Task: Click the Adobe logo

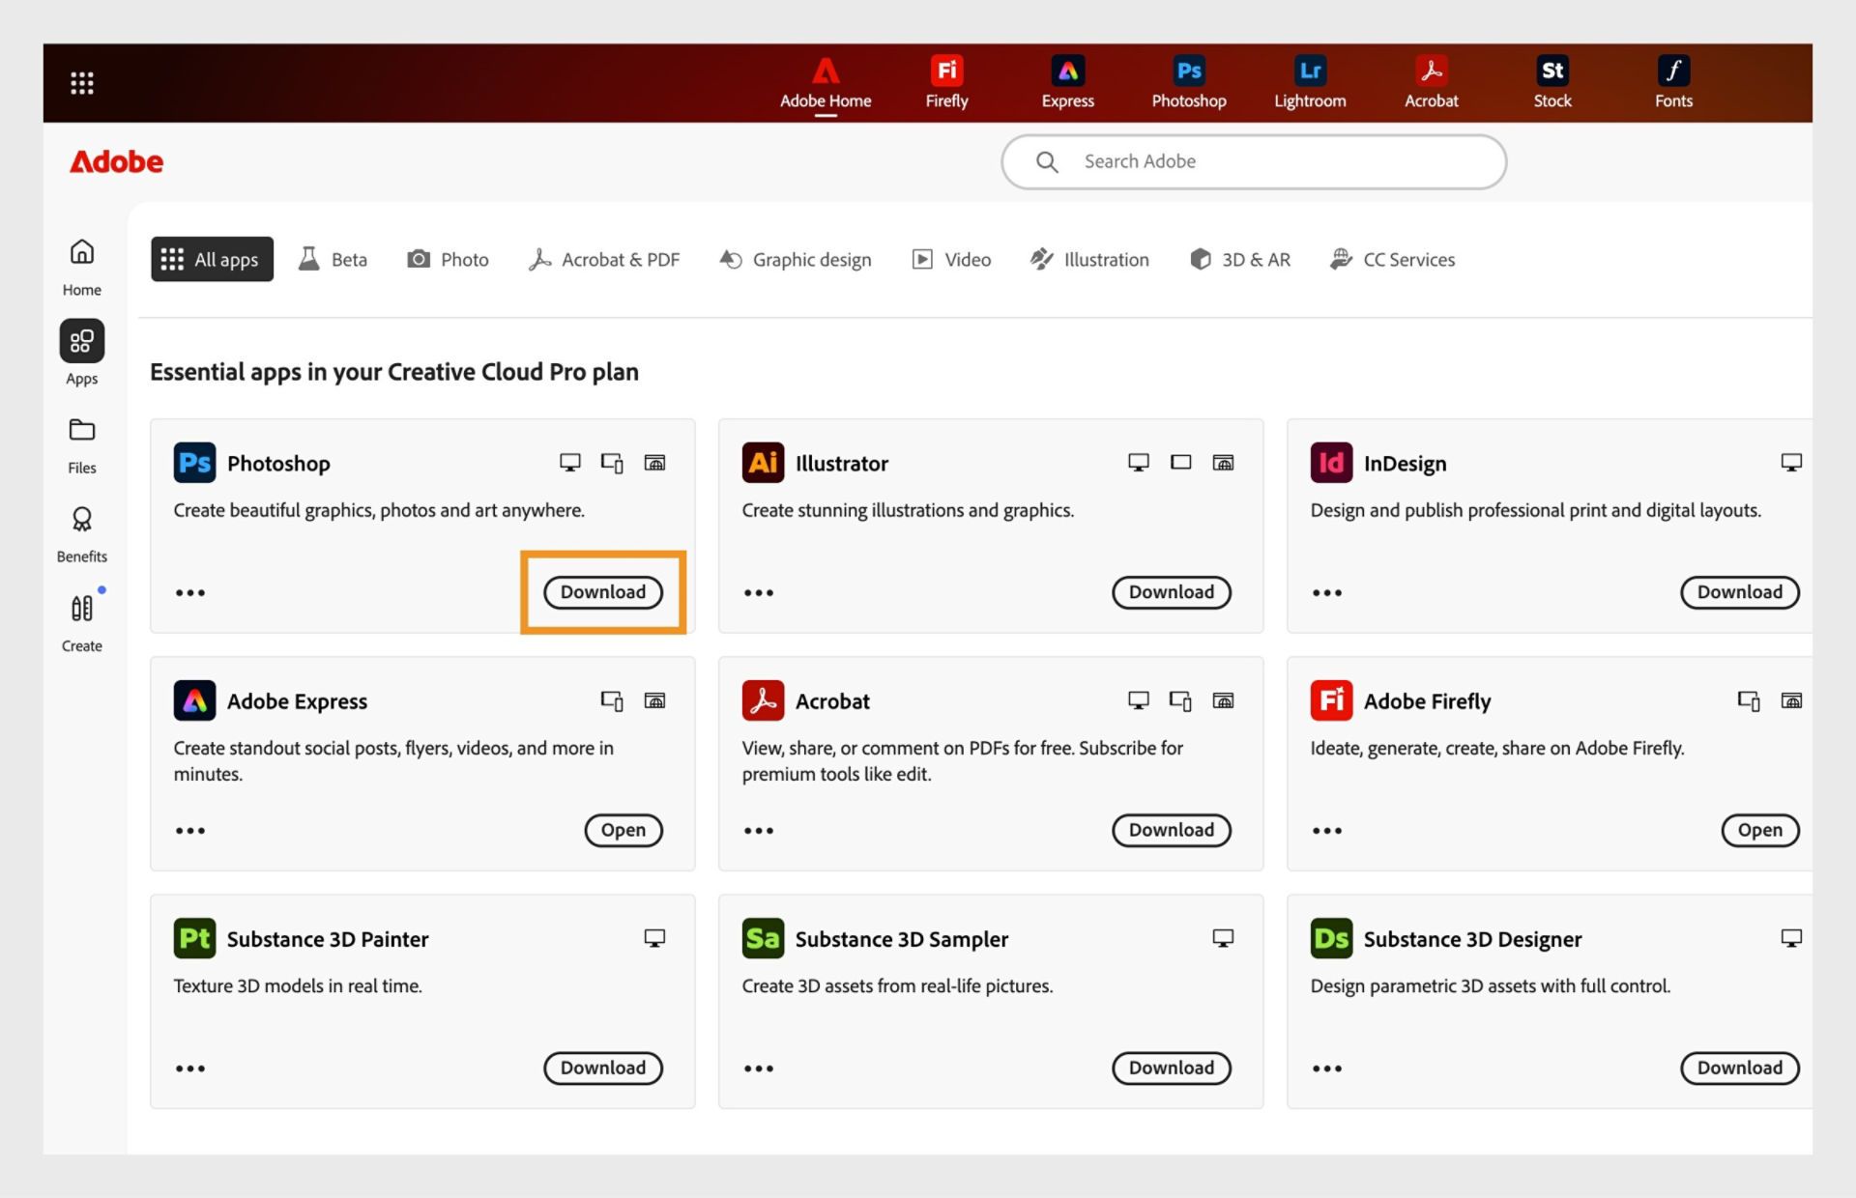Action: click(116, 161)
